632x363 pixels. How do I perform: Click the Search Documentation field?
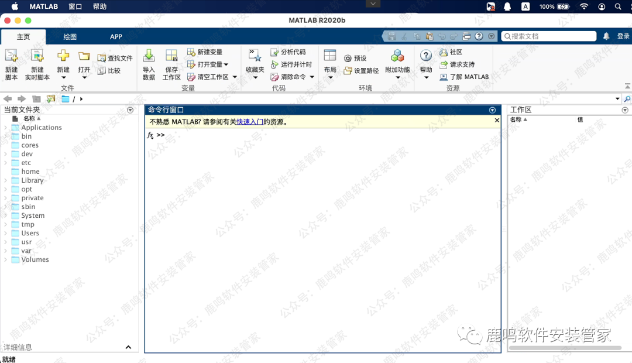(x=550, y=36)
